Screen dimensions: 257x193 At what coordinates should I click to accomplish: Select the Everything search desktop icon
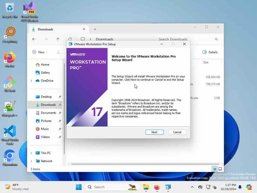coord(10,35)
